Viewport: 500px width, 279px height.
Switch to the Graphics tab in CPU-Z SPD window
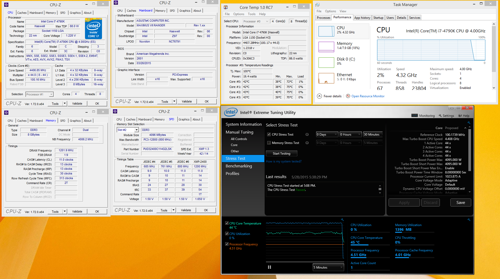(x=184, y=119)
